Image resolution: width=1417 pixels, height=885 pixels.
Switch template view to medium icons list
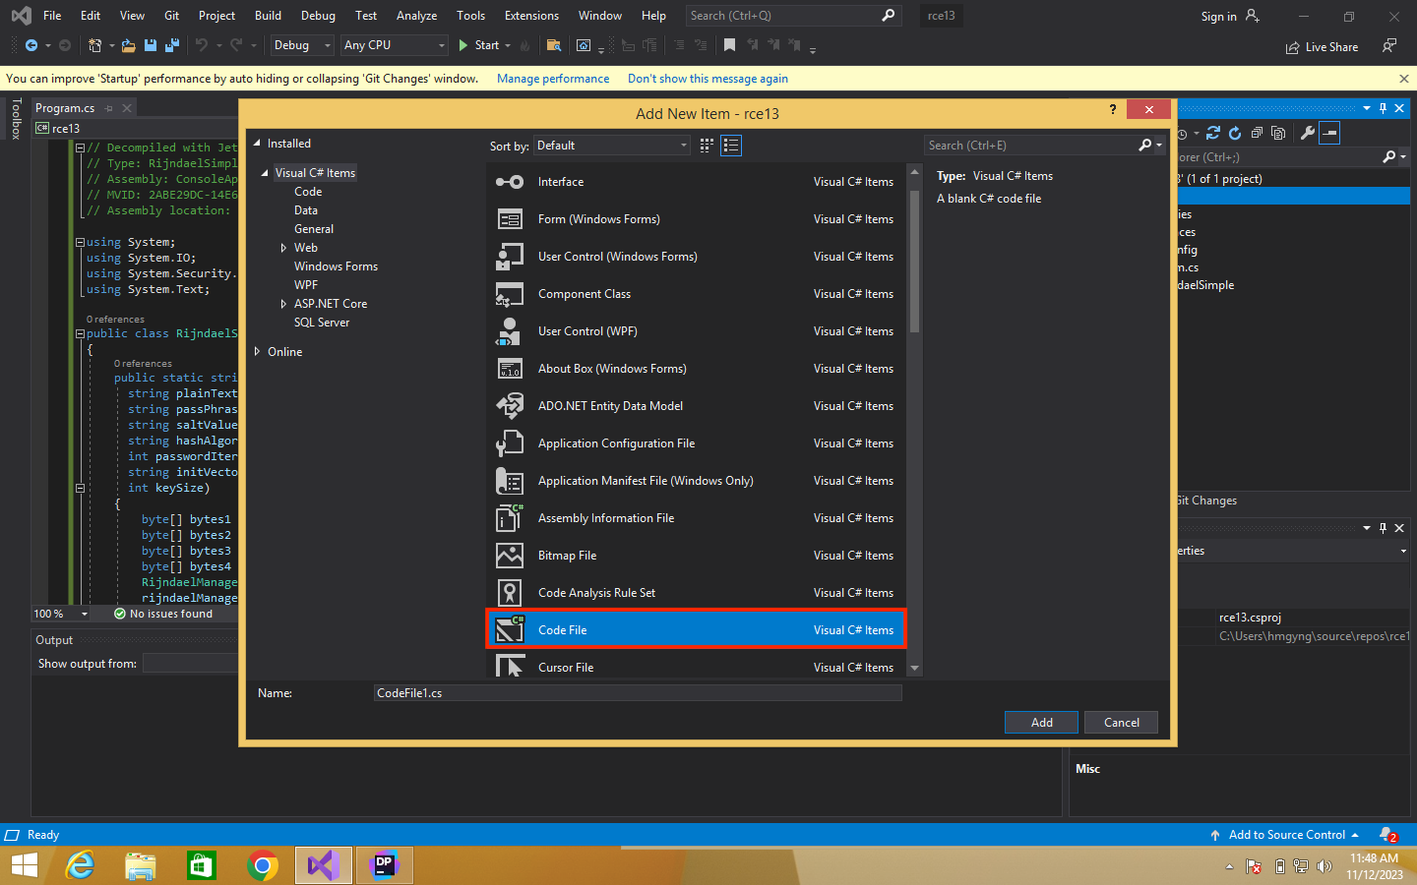coord(731,146)
